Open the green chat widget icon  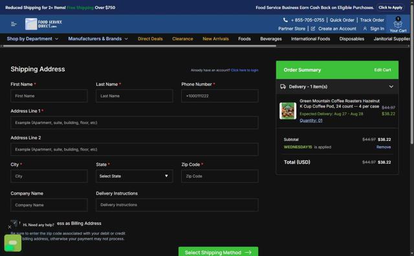13,243
